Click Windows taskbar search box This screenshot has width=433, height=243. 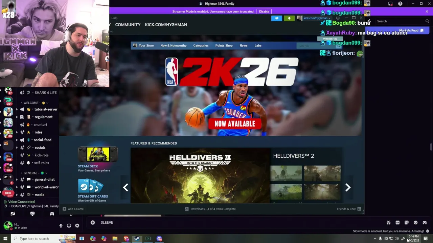(x=43, y=239)
